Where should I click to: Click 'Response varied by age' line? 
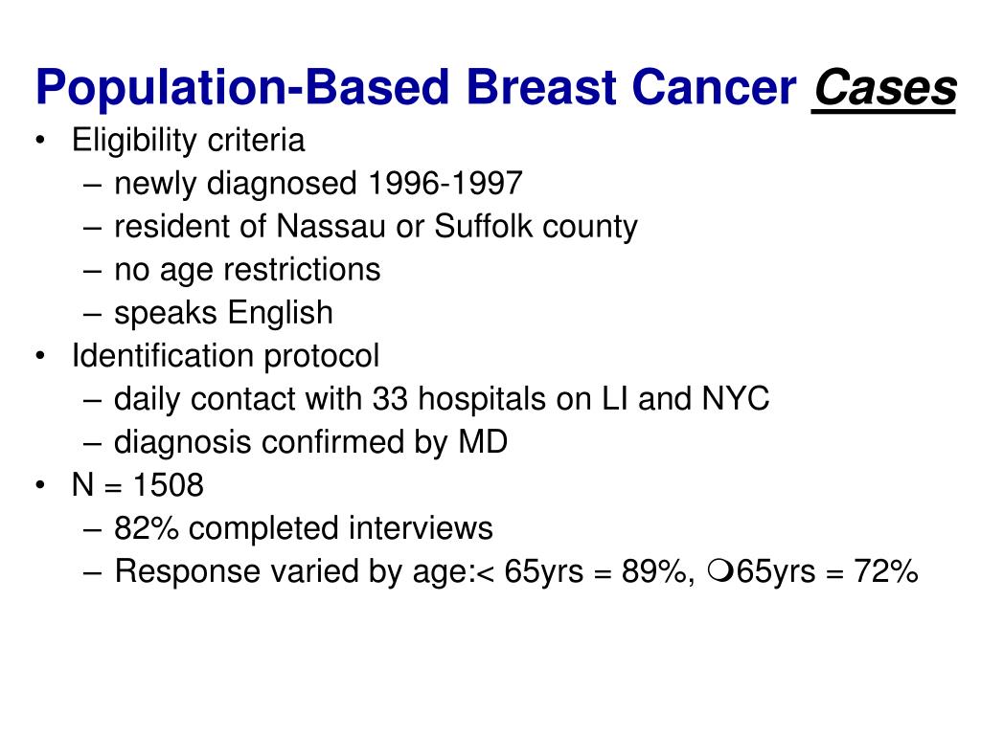coord(516,571)
